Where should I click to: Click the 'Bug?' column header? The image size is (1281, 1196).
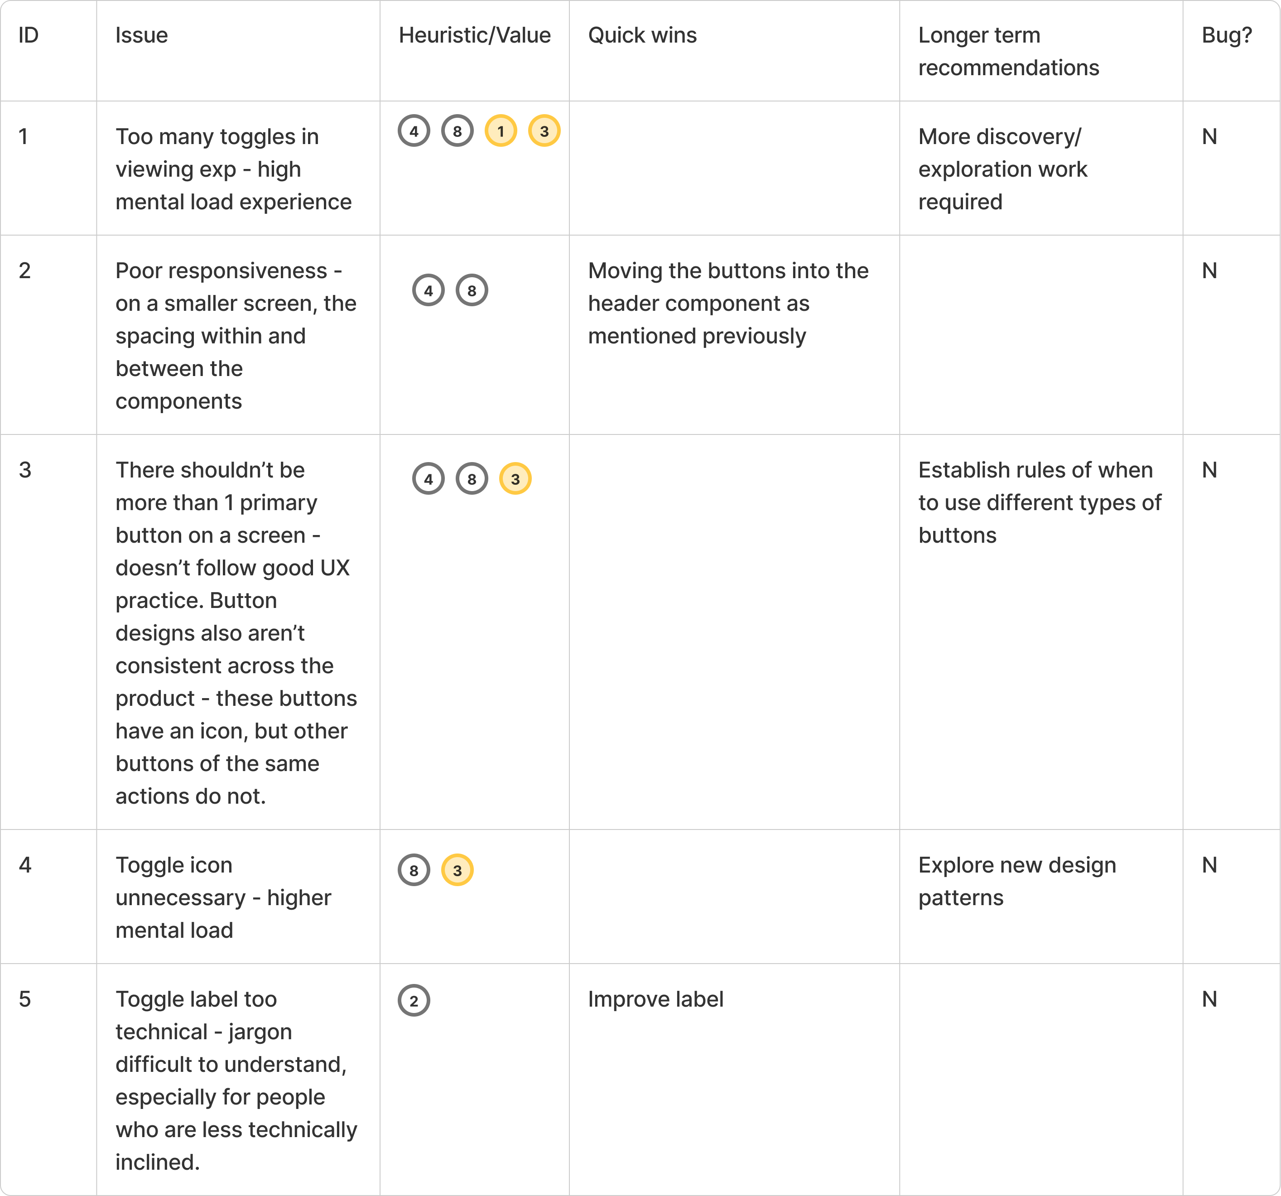[x=1227, y=35]
